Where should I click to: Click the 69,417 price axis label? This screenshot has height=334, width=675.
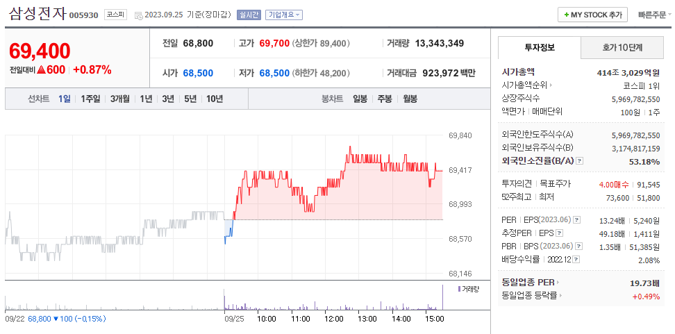coord(460,170)
